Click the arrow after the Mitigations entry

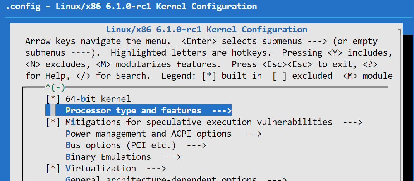coord(352,122)
